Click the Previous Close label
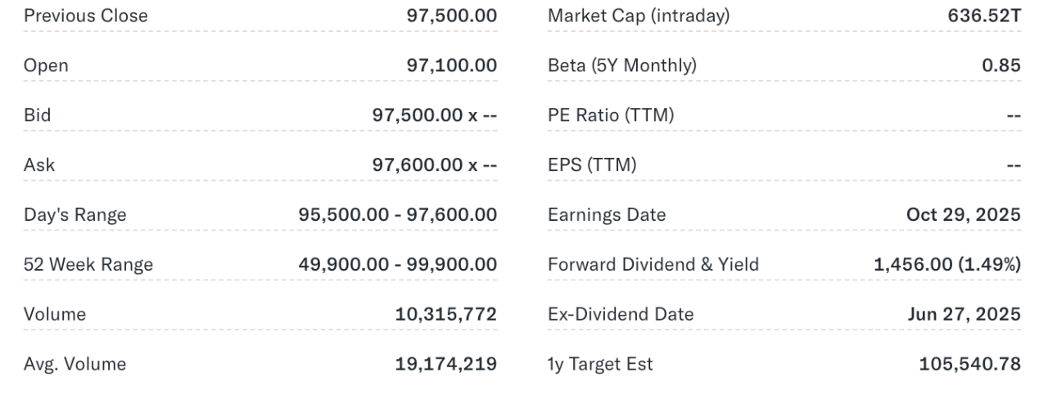The image size is (1048, 395). click(x=85, y=16)
